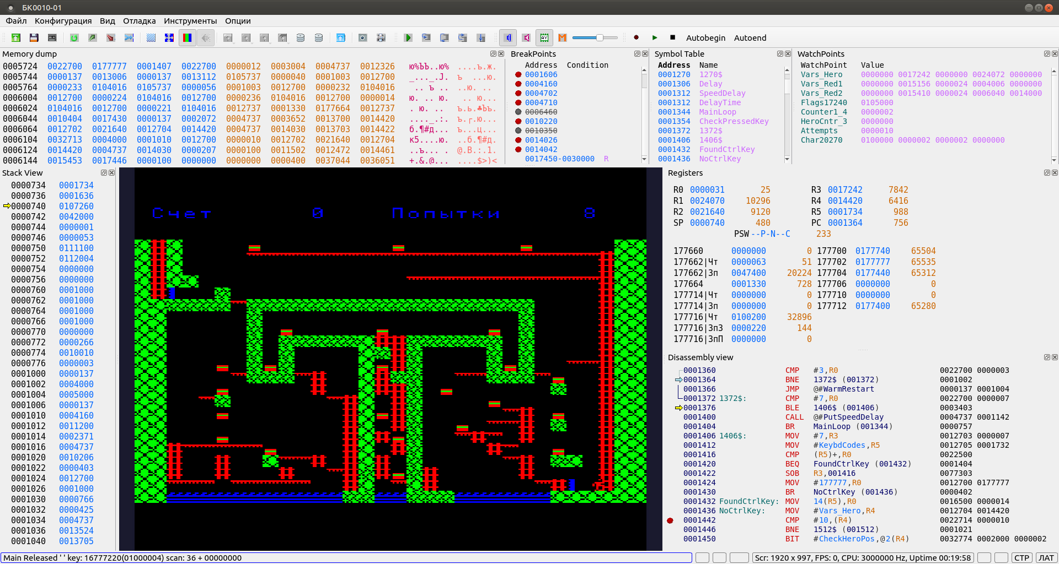Click the floppy disk save icon
Screen dimensions: 1059x564
pyautogui.click(x=34, y=37)
